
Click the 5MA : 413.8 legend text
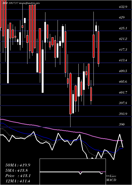tap(16, 170)
